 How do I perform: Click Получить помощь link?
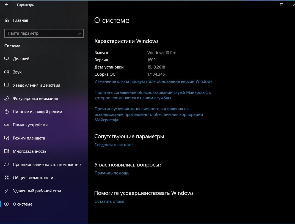112,173
